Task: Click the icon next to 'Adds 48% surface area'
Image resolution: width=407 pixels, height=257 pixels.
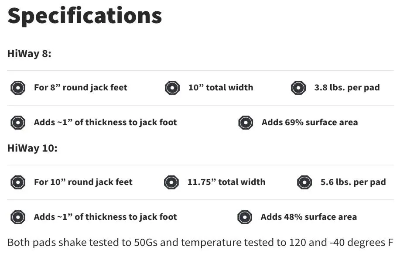Action: pos(245,217)
